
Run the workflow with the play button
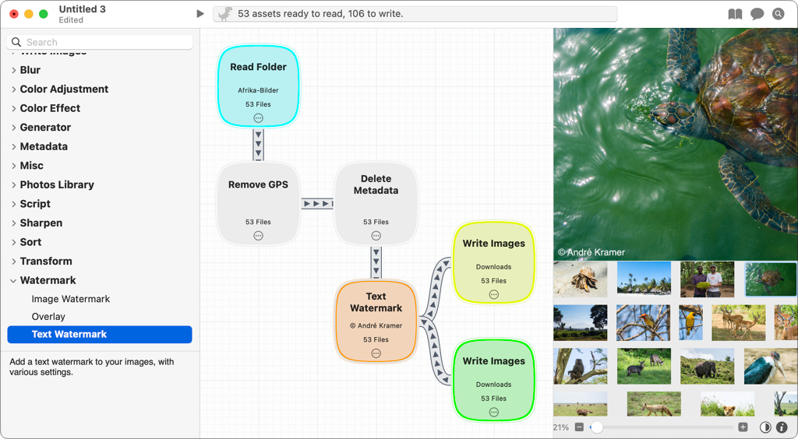click(200, 14)
